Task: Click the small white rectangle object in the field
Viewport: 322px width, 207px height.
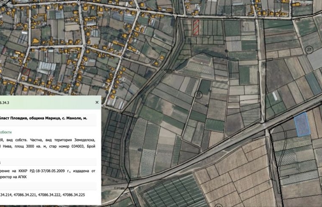Action: tap(275, 96)
